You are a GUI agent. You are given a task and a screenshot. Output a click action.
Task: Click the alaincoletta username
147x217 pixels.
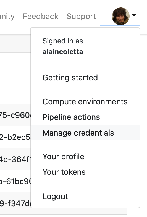[63, 52]
